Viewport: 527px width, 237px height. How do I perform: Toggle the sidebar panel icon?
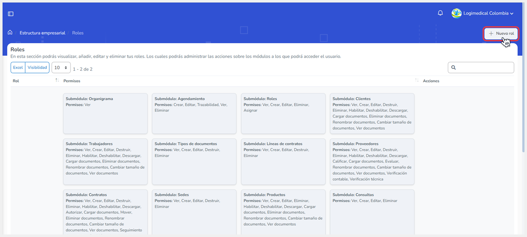pyautogui.click(x=11, y=14)
